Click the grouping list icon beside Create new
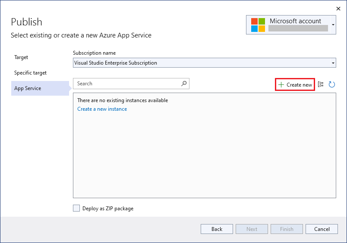347x243 pixels. pos(321,84)
